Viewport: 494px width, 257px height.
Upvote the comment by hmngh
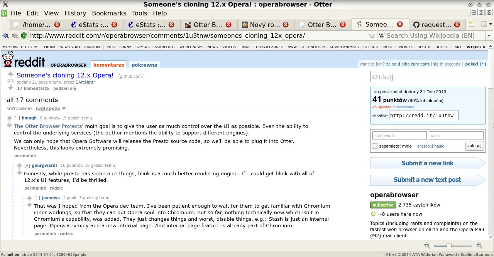[10, 118]
